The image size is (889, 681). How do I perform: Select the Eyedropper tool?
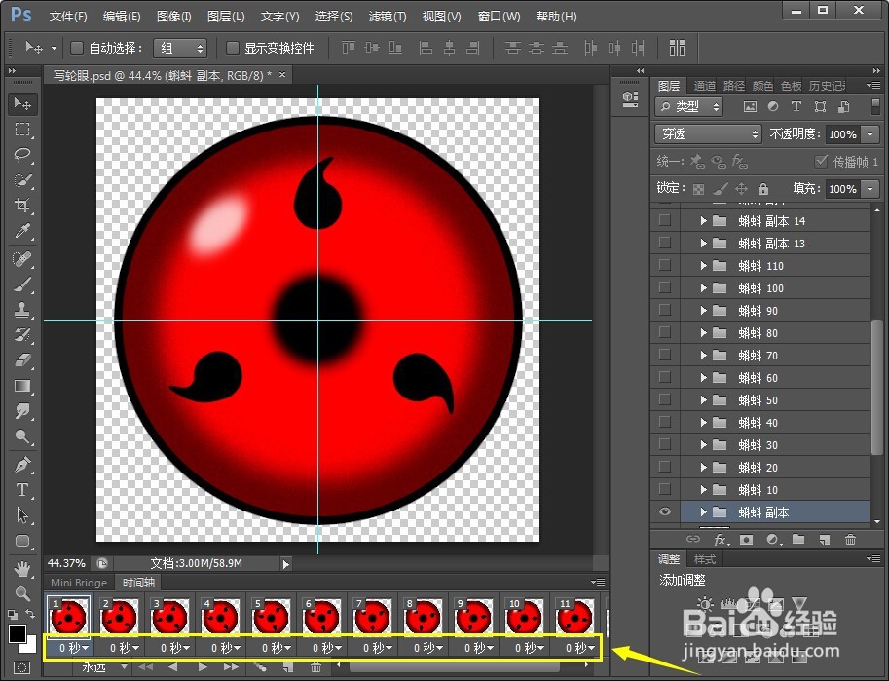click(22, 231)
